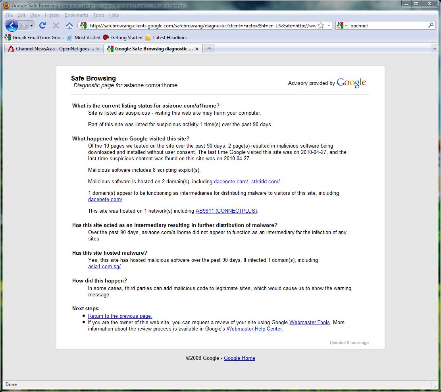Follow the Google Home footer link

(x=239, y=358)
